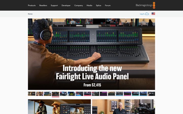
Task: Visit the Splice link in the header
Action: tap(99, 5)
